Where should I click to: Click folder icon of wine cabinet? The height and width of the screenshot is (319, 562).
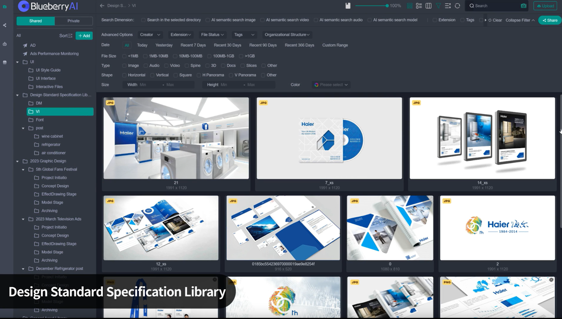[37, 136]
